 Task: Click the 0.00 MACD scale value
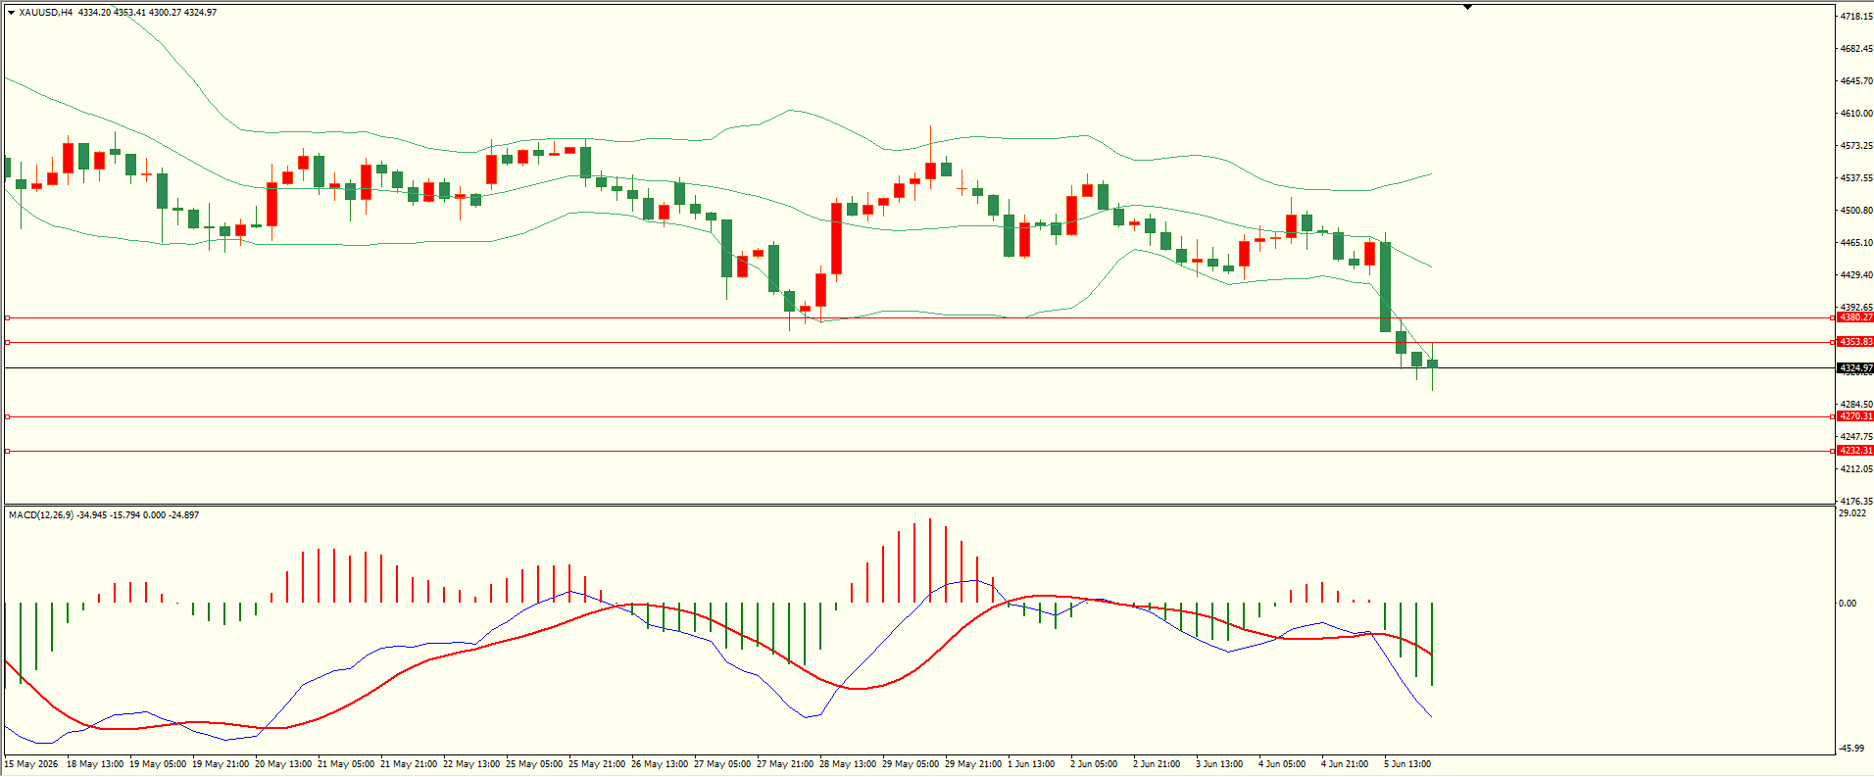pyautogui.click(x=1848, y=603)
